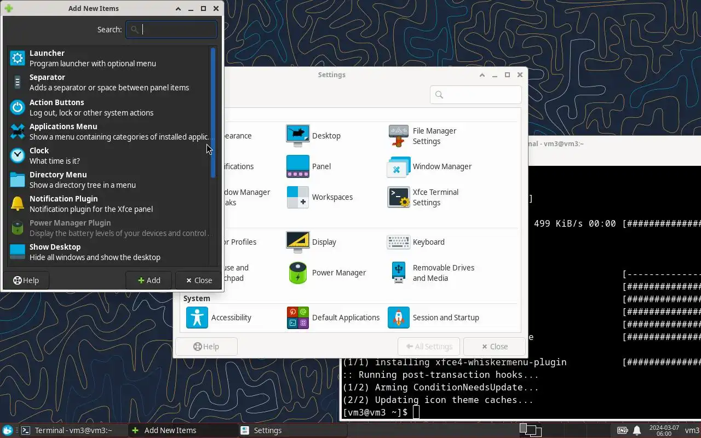701x438 pixels.
Task: Open Session and Startup icon
Action: coord(398,318)
